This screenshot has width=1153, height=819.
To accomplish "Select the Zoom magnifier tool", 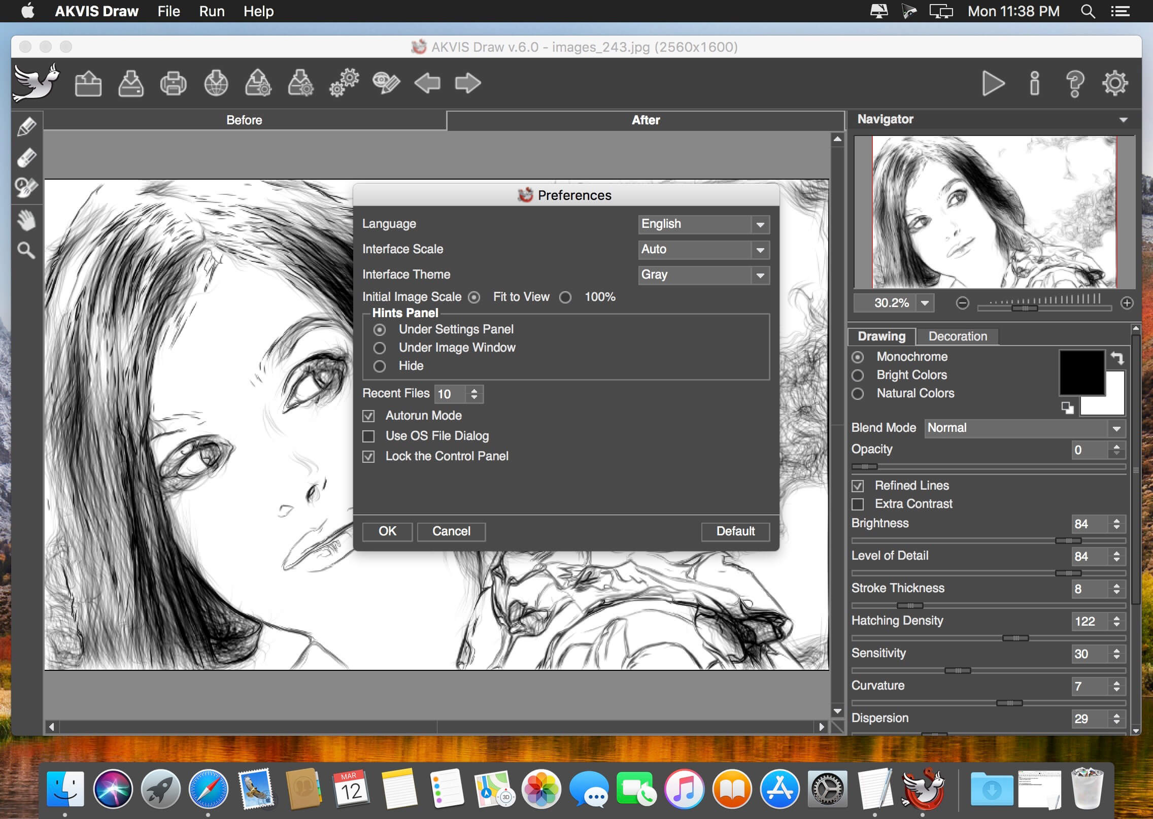I will click(26, 250).
